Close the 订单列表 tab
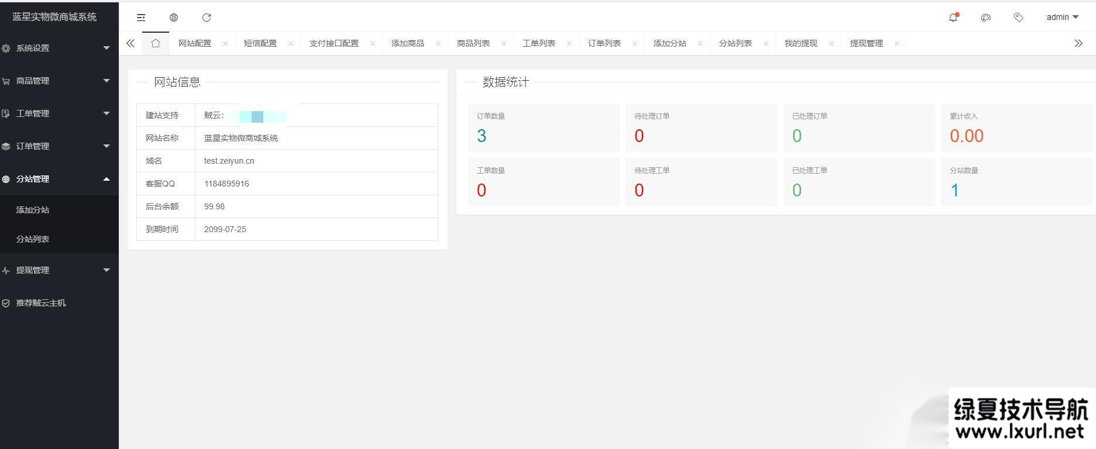Image resolution: width=1096 pixels, height=449 pixels. (x=635, y=43)
